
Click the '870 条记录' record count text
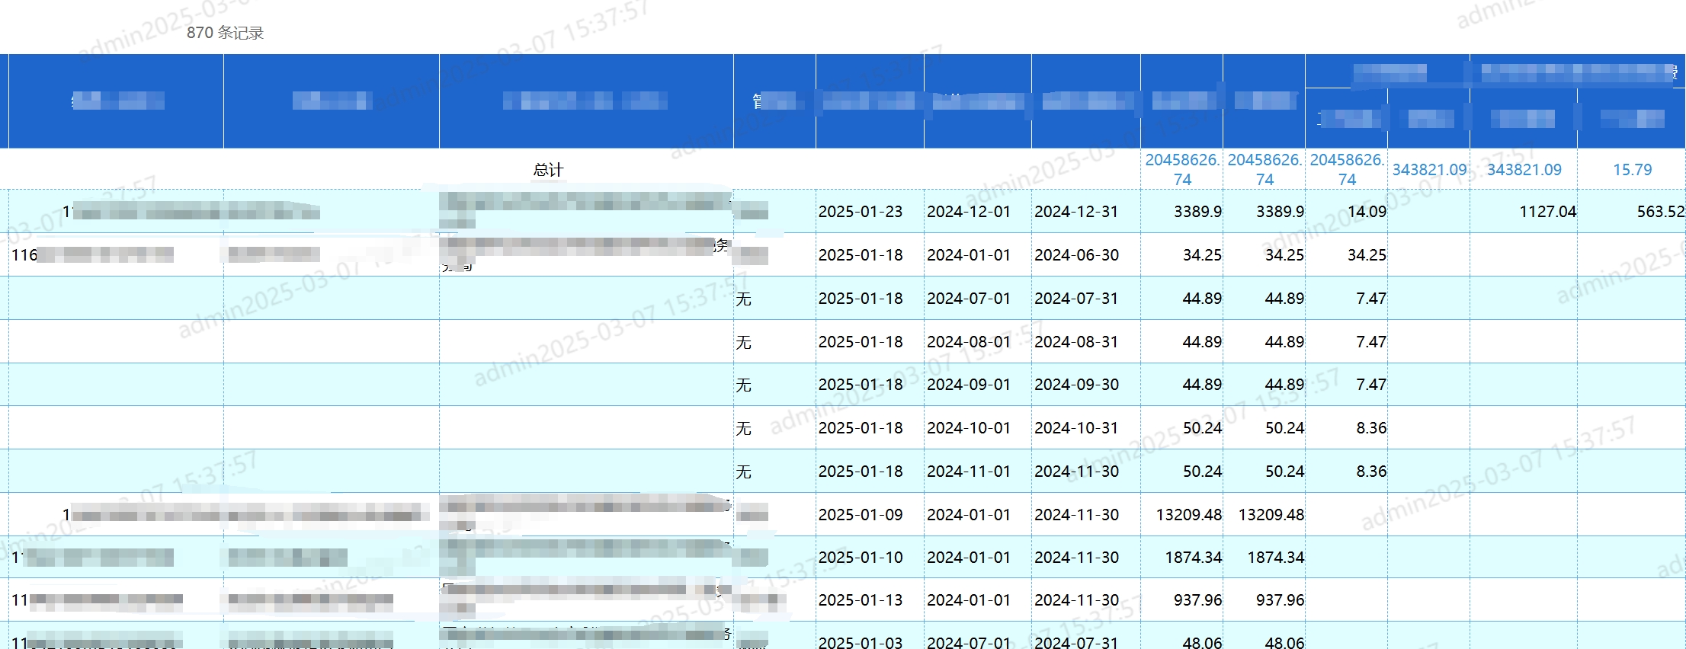point(225,33)
